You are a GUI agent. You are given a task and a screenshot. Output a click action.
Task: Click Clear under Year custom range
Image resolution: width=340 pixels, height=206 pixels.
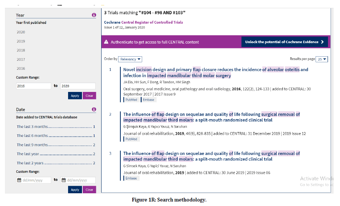[89, 96]
